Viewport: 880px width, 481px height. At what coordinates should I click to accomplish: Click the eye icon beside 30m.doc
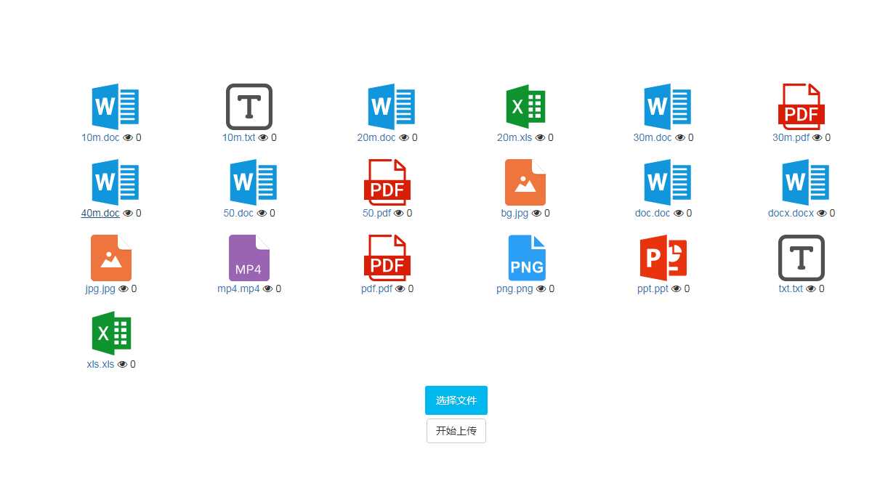click(x=680, y=137)
